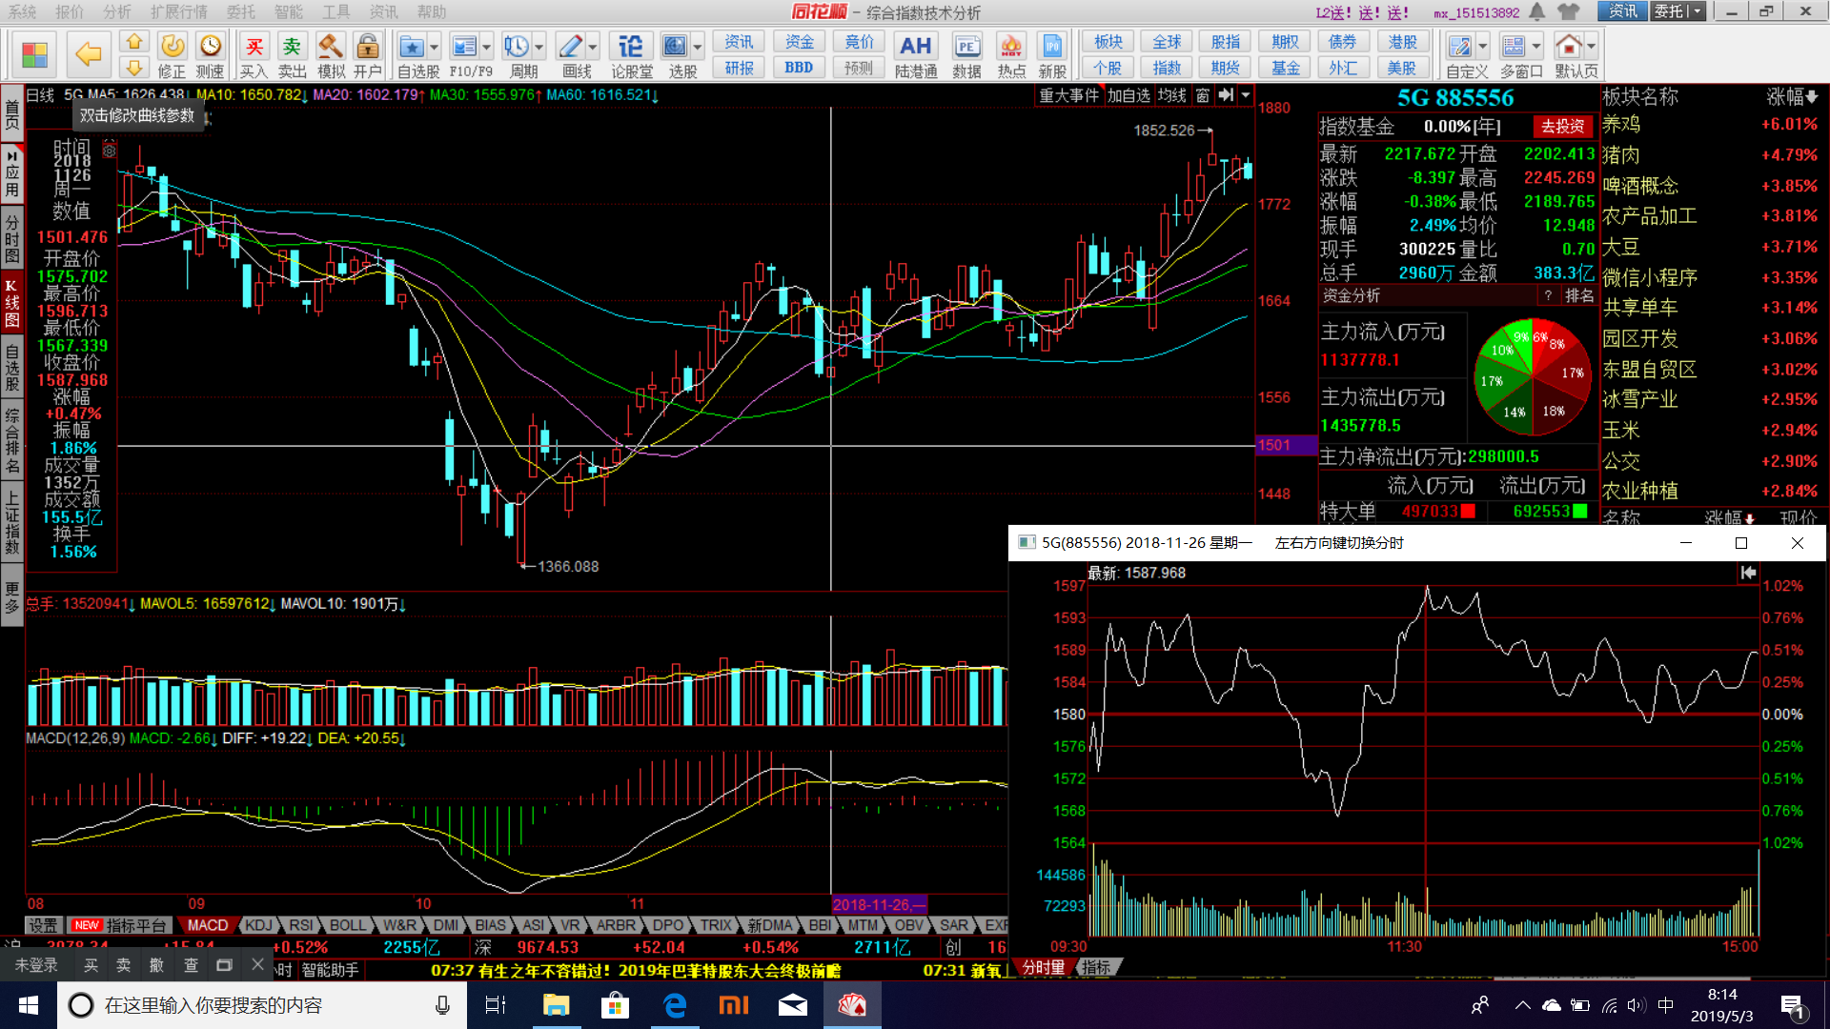Open the chart options dropdown arrow beside 窗
The width and height of the screenshot is (1830, 1029).
click(x=1245, y=95)
